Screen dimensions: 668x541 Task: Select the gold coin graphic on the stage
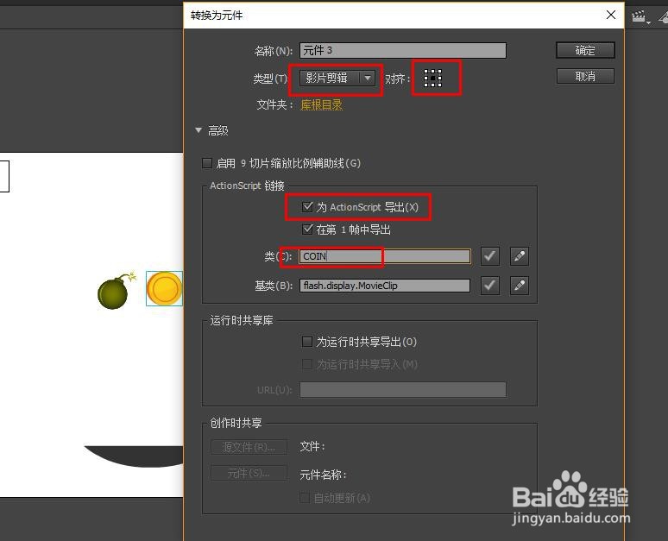[165, 288]
